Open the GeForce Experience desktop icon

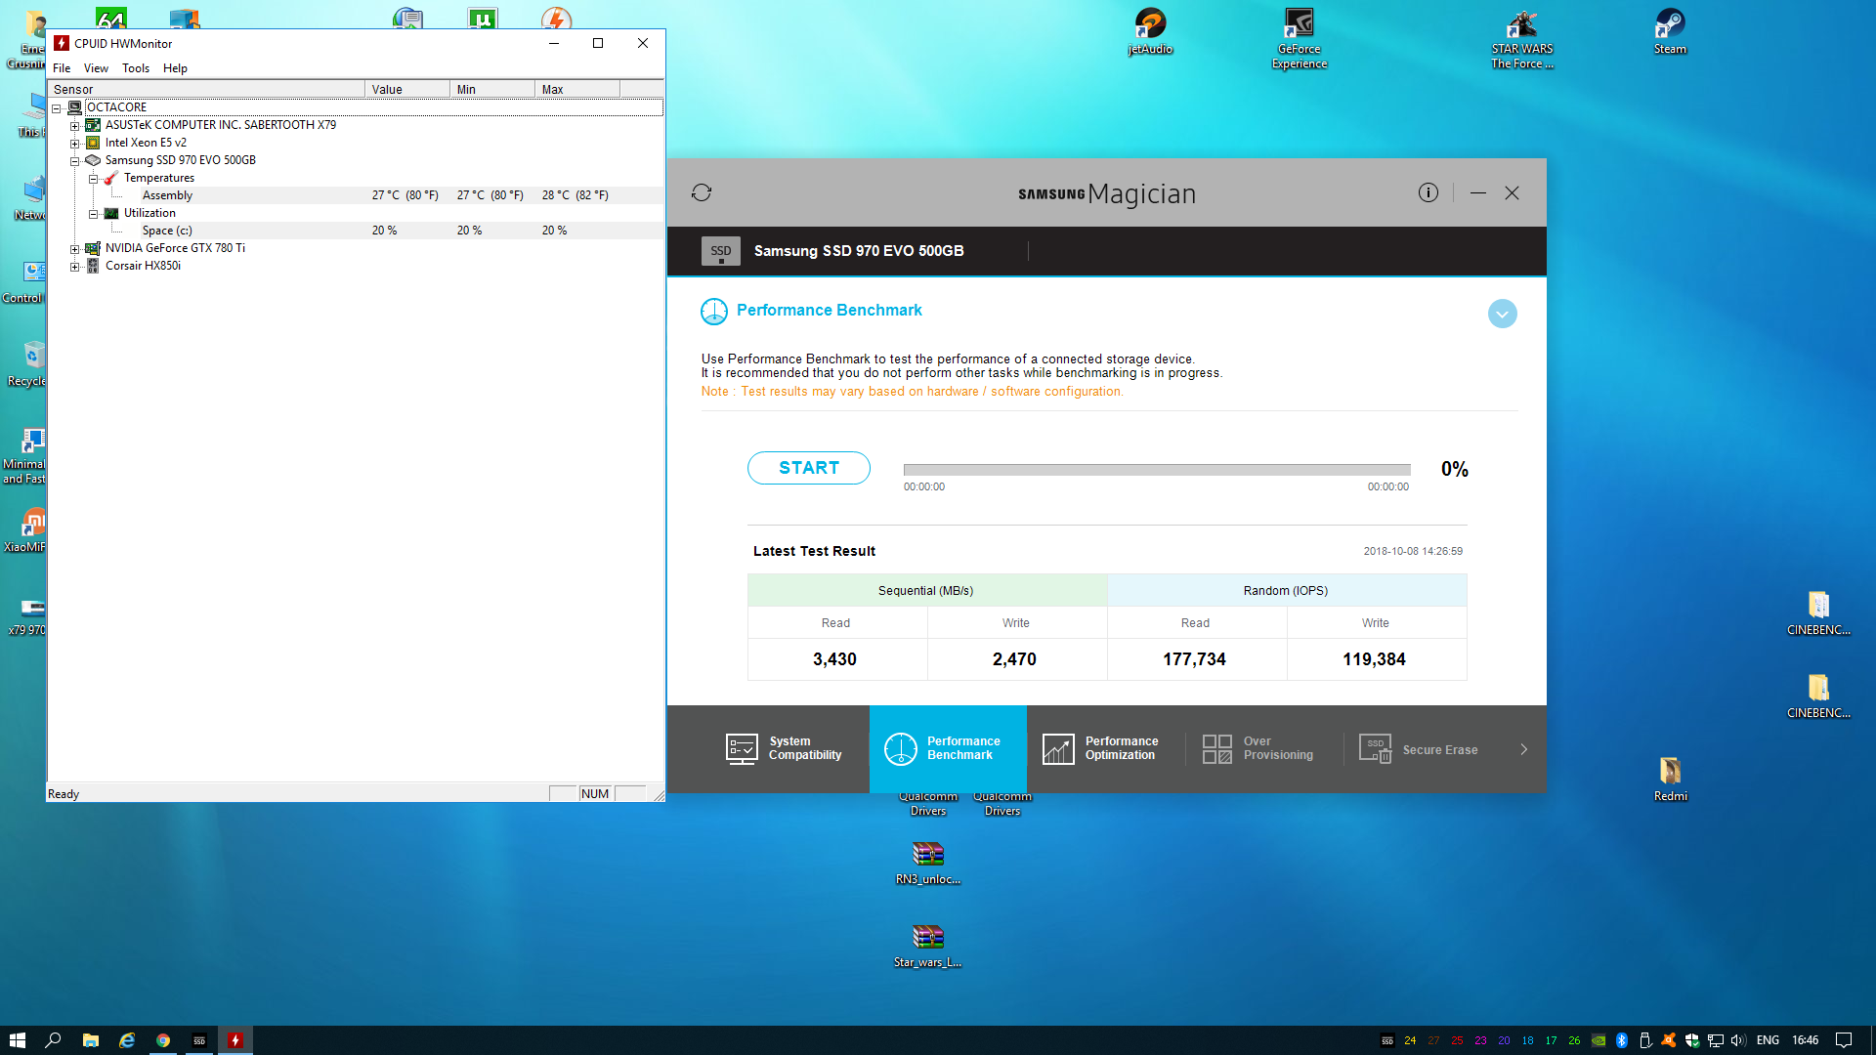(1299, 39)
